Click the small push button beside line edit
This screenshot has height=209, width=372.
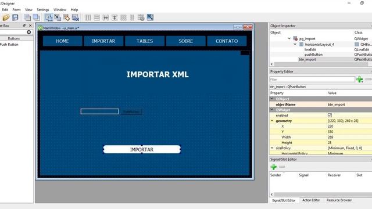(x=131, y=111)
